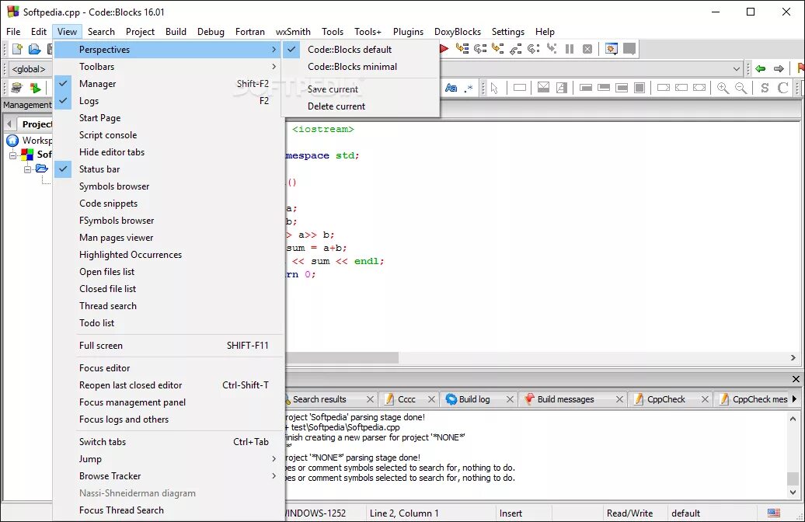Select the checked Code::Blocks default perspective

pyautogui.click(x=361, y=49)
